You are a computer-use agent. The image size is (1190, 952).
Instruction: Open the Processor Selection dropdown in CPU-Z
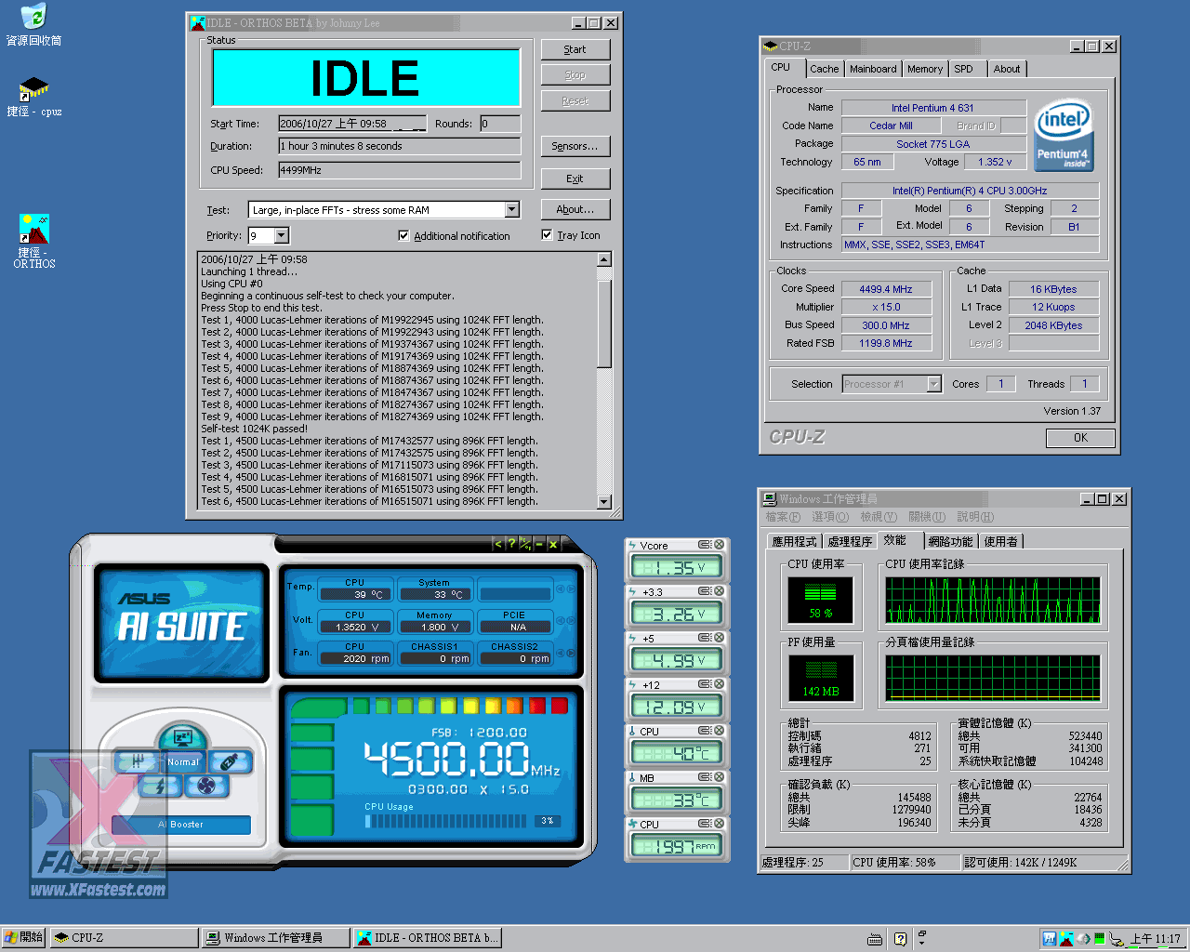pyautogui.click(x=933, y=384)
